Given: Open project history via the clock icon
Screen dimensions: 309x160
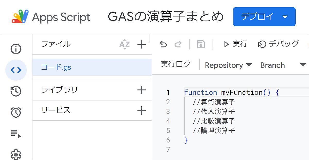Looking at the screenshot, I should click(x=16, y=91).
